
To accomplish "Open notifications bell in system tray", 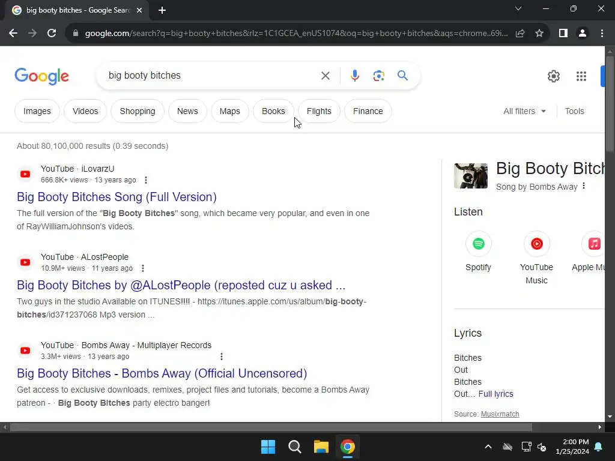I will (599, 447).
